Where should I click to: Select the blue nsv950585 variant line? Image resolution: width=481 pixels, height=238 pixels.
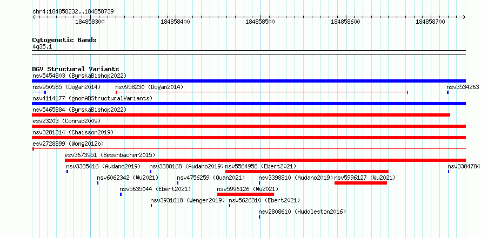pyautogui.click(x=39, y=92)
